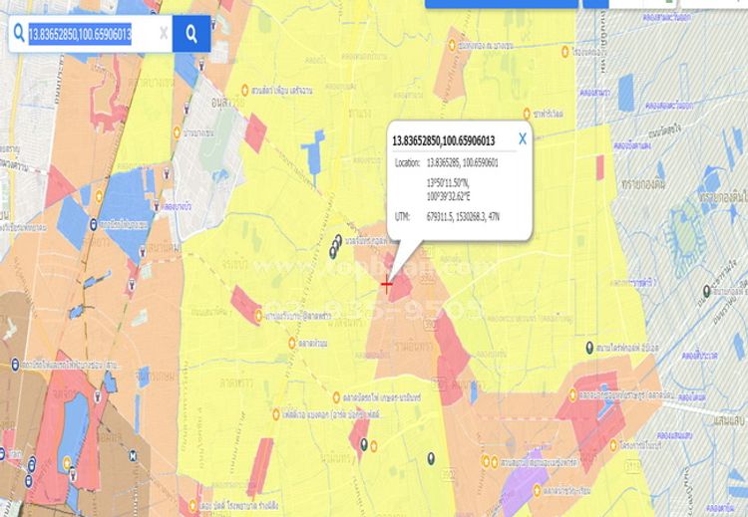Click the Location decimal coordinates value
Image resolution: width=748 pixels, height=517 pixels.
click(462, 162)
